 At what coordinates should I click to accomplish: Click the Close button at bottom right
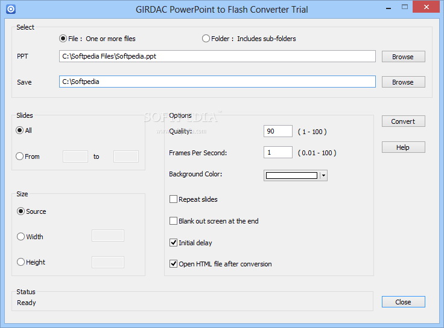pos(403,301)
